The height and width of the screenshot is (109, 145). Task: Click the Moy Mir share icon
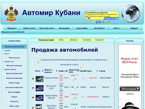[109, 22]
